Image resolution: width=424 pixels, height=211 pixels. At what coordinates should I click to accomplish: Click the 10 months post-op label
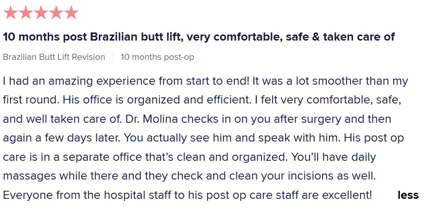[157, 57]
